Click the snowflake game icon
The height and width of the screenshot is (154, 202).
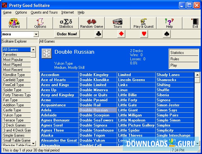click(47, 53)
